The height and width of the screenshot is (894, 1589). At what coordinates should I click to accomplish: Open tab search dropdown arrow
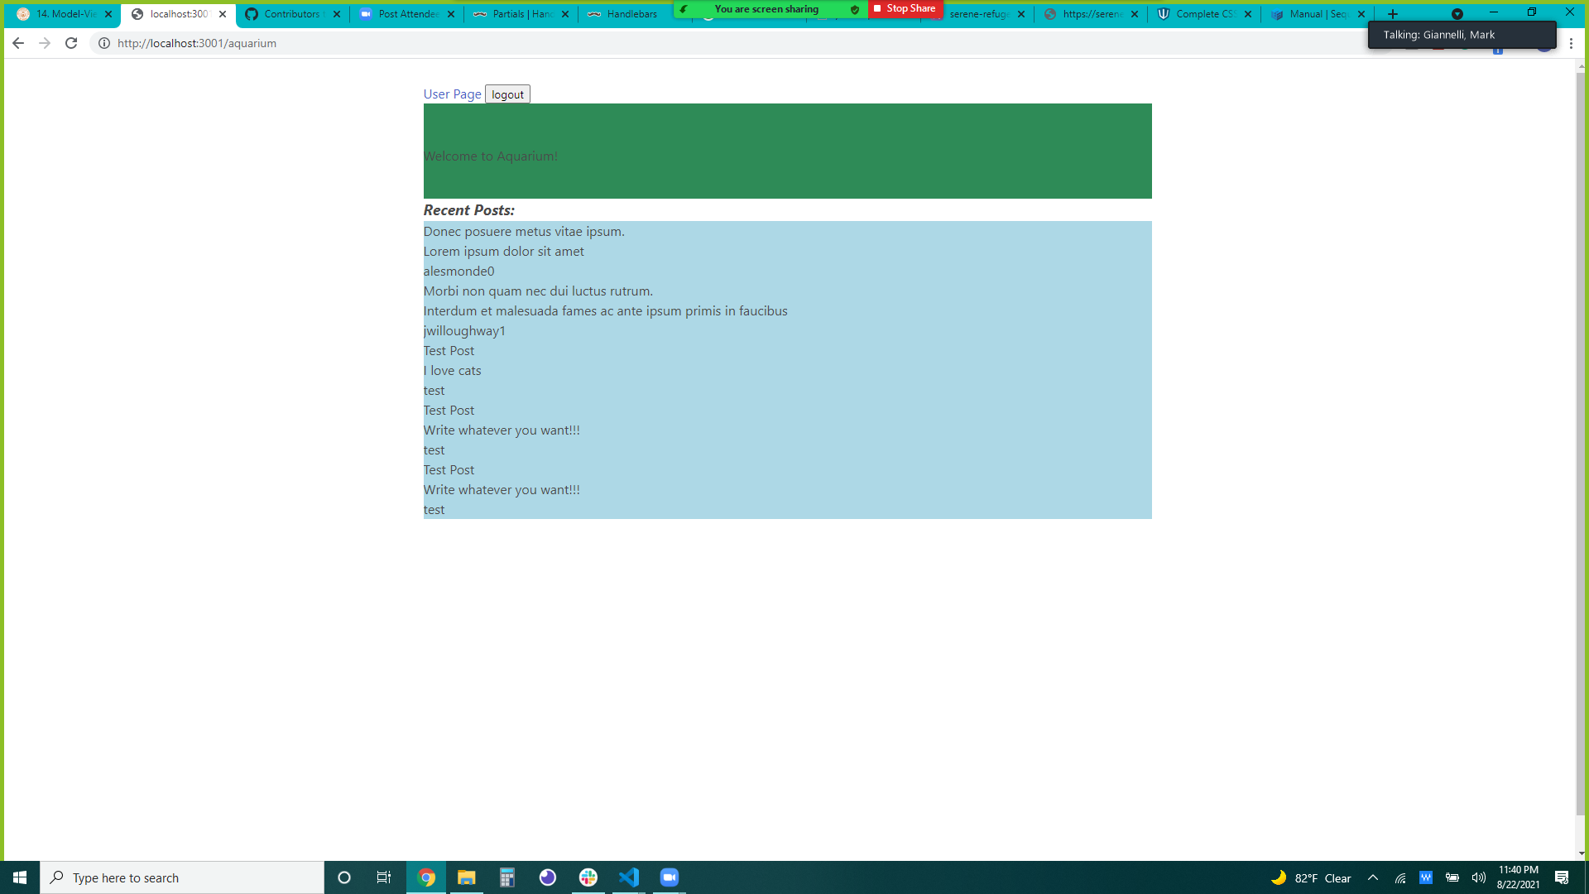(1457, 14)
